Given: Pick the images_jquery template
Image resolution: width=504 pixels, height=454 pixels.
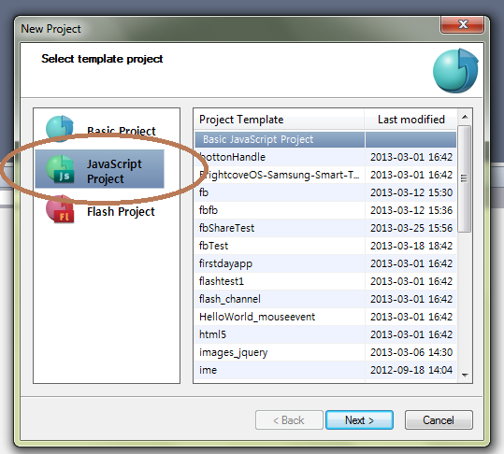Looking at the screenshot, I should 325,352.
